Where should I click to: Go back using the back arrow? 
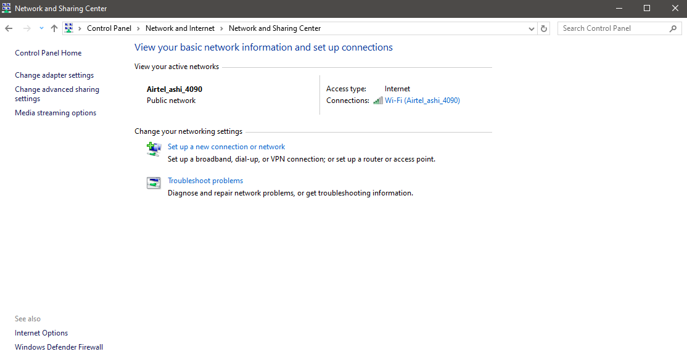pos(9,28)
